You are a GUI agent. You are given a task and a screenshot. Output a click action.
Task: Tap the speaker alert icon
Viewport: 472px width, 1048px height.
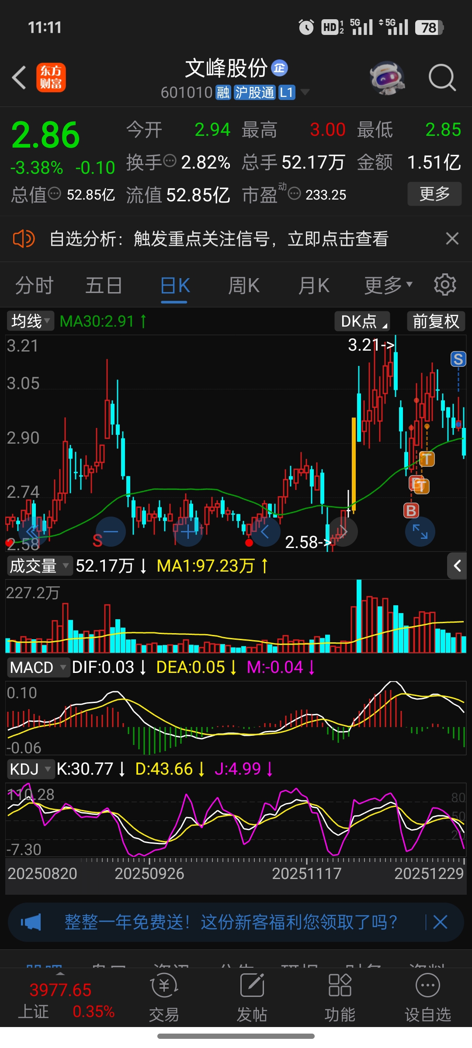pyautogui.click(x=24, y=239)
